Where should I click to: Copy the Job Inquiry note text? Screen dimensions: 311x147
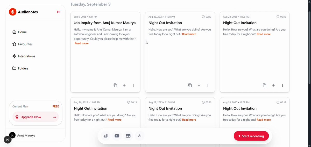click(115, 85)
